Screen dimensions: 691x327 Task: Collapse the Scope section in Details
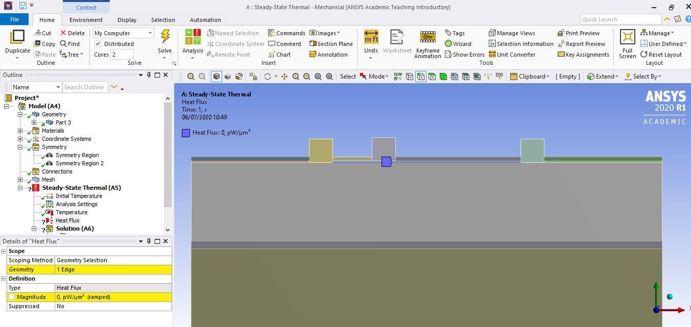pyautogui.click(x=4, y=251)
